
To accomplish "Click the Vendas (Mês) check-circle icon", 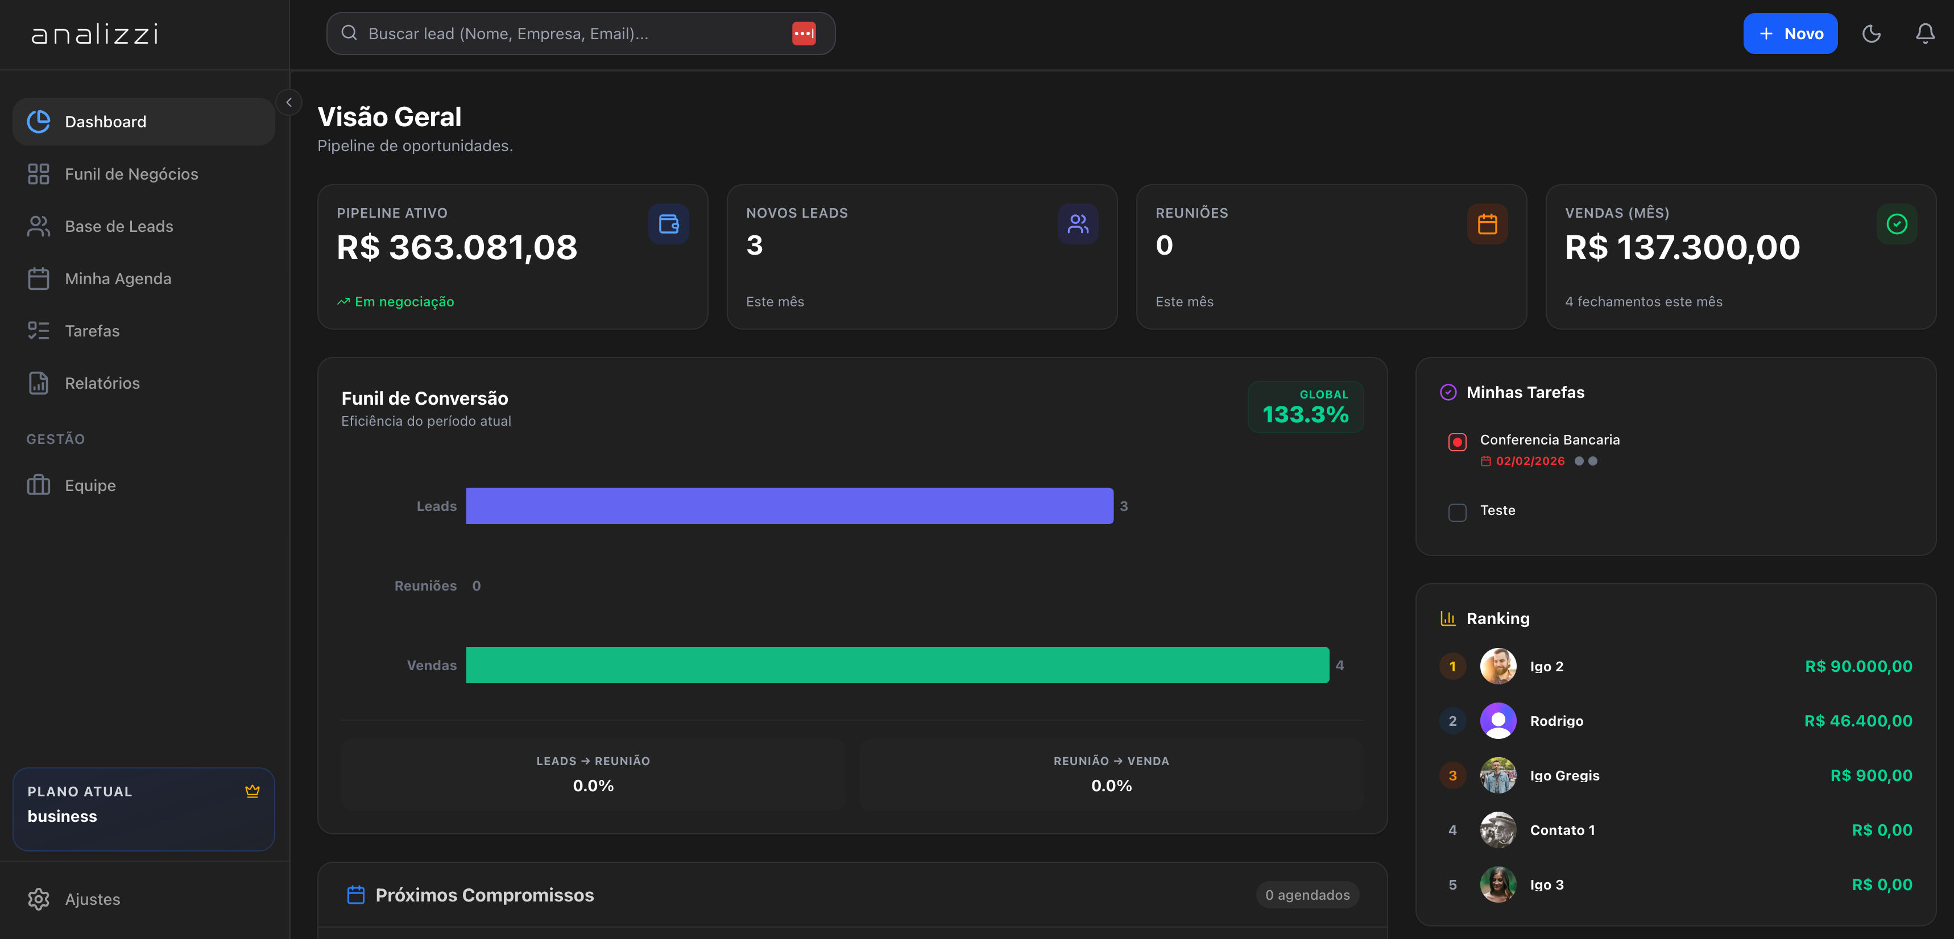I will pos(1897,223).
